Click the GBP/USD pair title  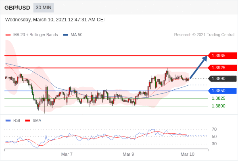[x=17, y=8]
